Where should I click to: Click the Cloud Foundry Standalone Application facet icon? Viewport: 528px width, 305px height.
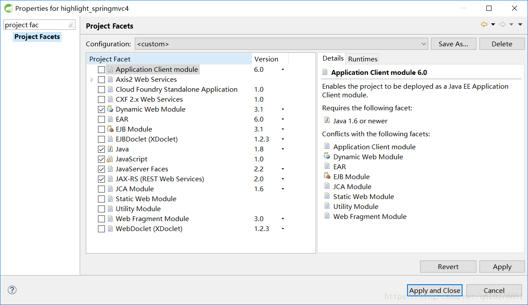coord(110,89)
